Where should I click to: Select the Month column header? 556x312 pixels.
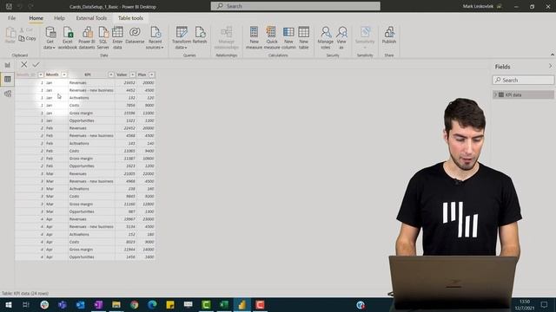click(52, 75)
